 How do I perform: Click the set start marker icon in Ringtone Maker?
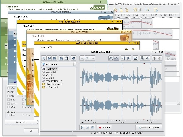point(123,58)
